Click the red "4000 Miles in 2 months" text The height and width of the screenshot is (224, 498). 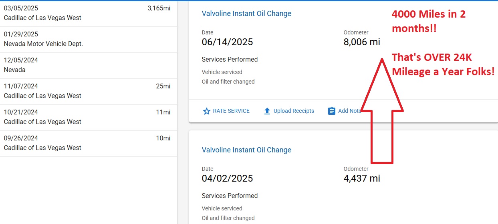click(428, 22)
